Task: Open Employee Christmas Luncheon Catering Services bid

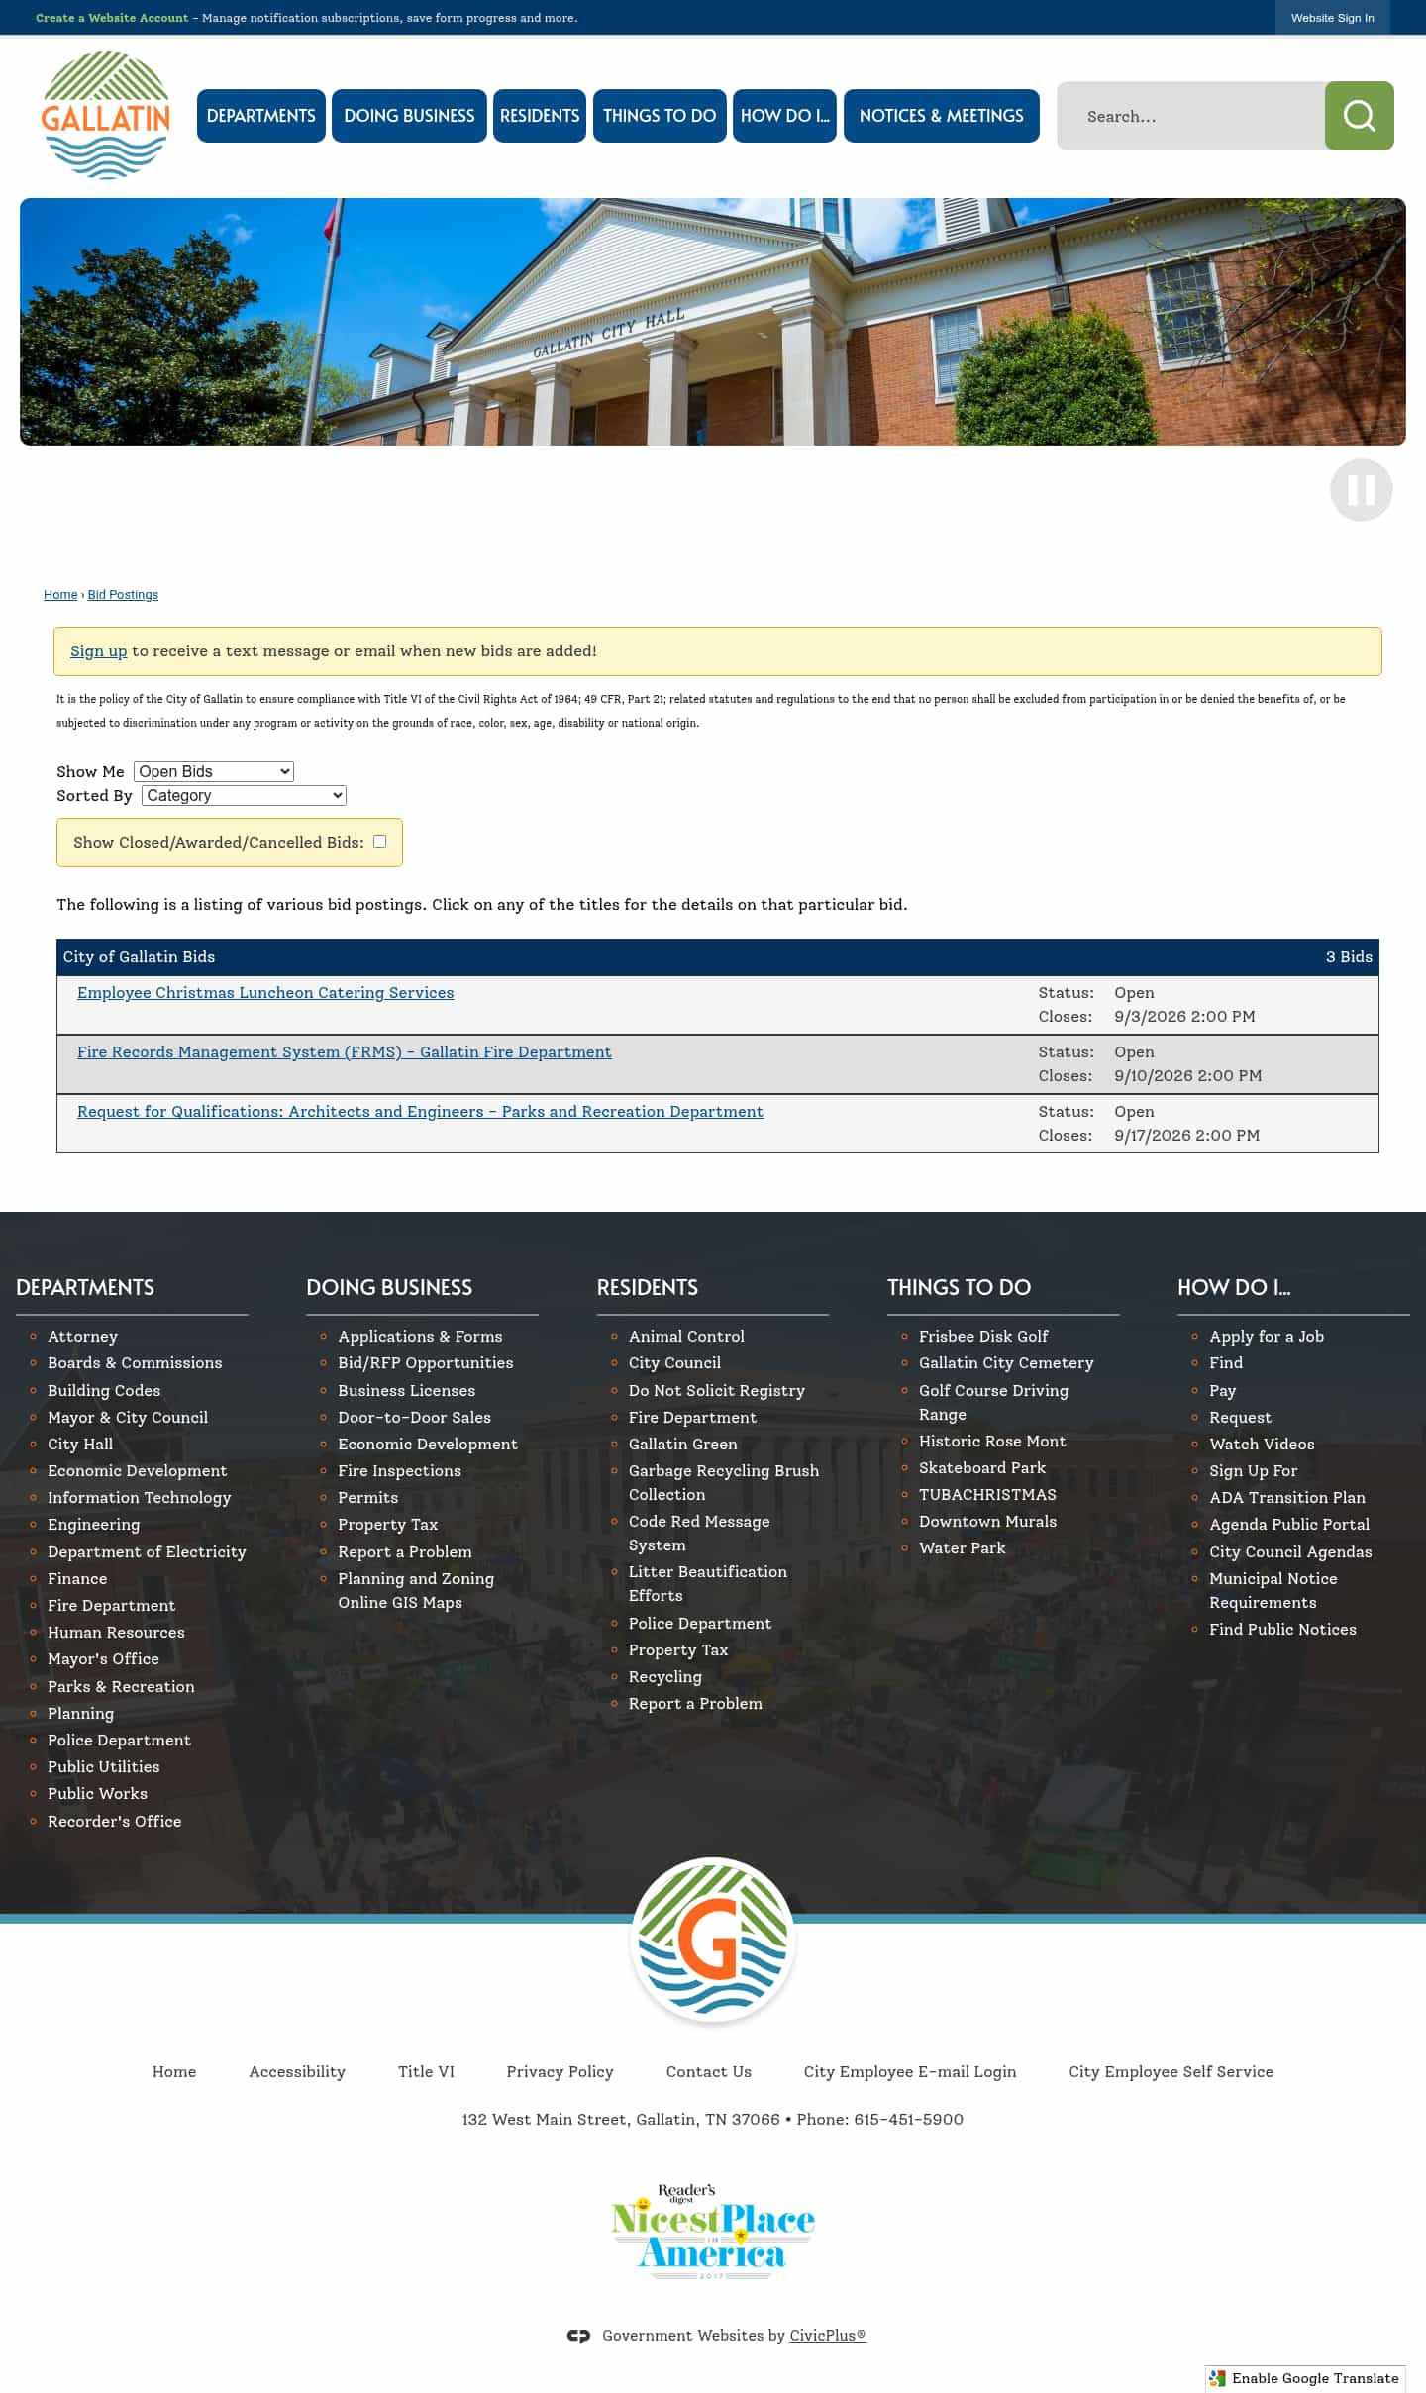Action: (265, 993)
